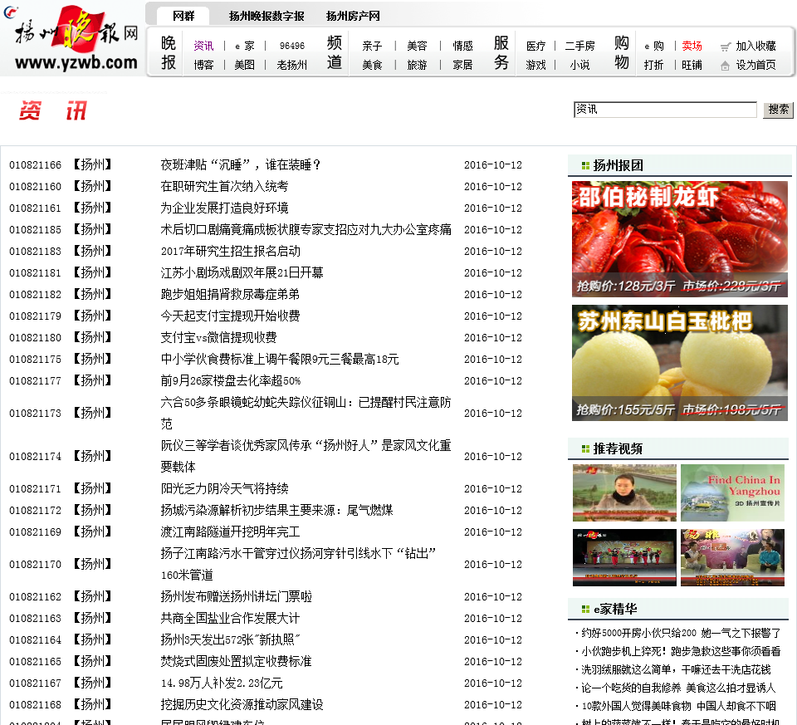Focus the search box containing 资讯
Viewport: 797px width, 725px height.
[664, 110]
